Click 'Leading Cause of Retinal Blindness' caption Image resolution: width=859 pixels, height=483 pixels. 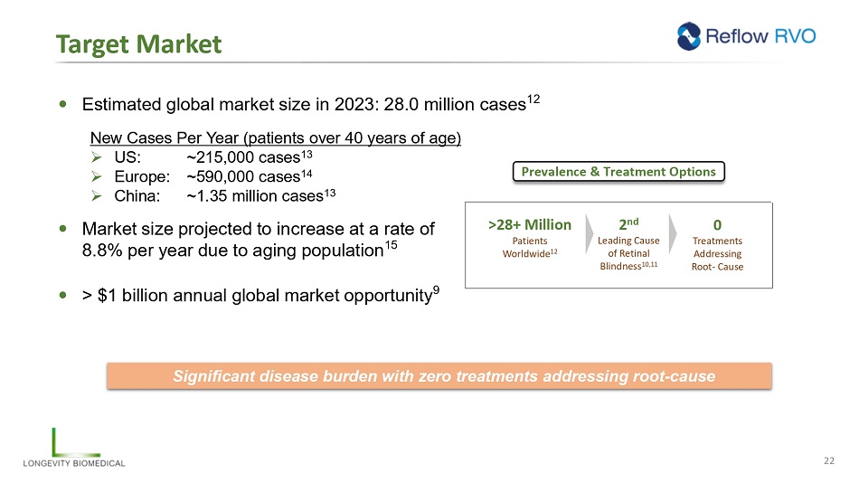pos(628,253)
